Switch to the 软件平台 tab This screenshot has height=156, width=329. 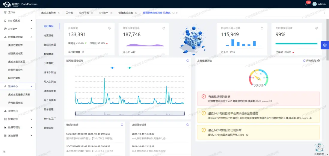click(84, 13)
